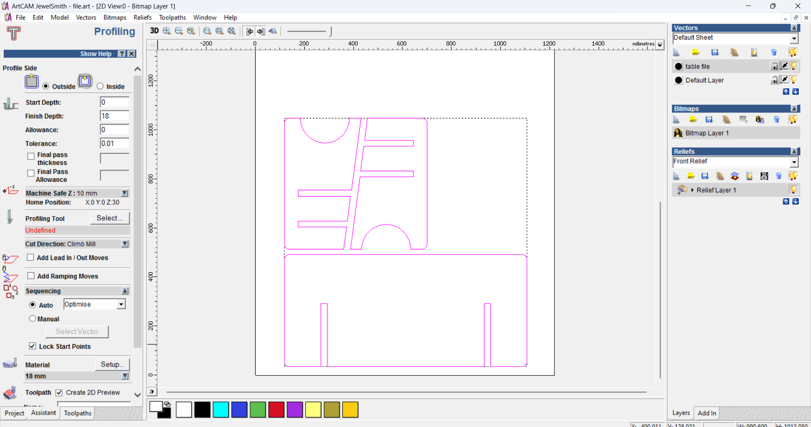Select the Outside profile side option
811x427 pixels.
[x=46, y=86]
